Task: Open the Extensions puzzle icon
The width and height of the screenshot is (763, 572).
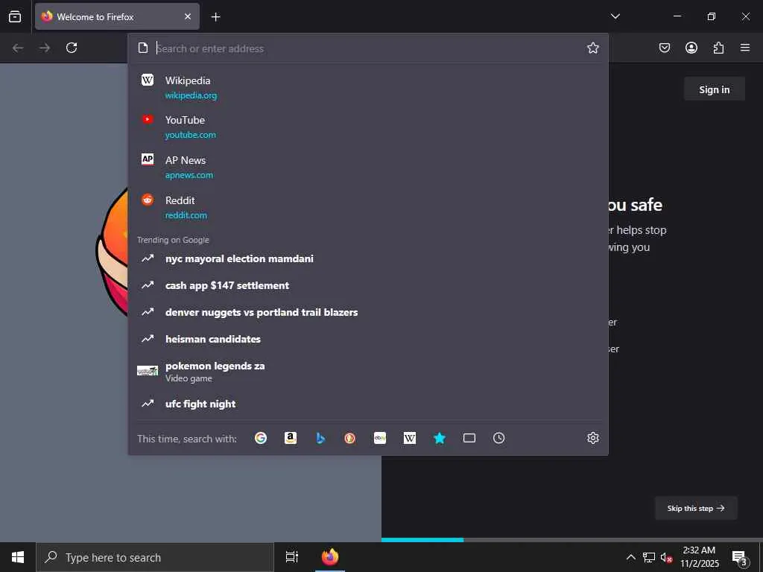Action: point(718,48)
